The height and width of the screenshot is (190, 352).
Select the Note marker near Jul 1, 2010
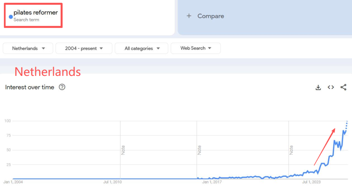point(123,150)
